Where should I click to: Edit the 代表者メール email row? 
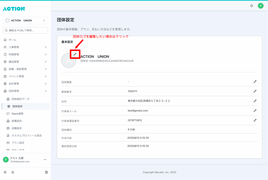tap(255, 110)
